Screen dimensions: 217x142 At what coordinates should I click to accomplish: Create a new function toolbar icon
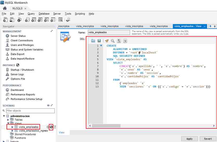[x=53, y=20]
